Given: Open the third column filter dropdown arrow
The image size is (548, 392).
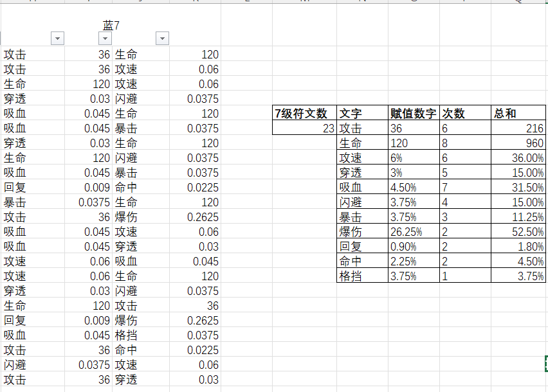Looking at the screenshot, I should 162,39.
